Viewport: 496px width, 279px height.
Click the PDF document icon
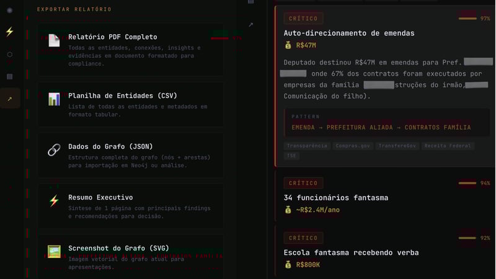coord(54,40)
